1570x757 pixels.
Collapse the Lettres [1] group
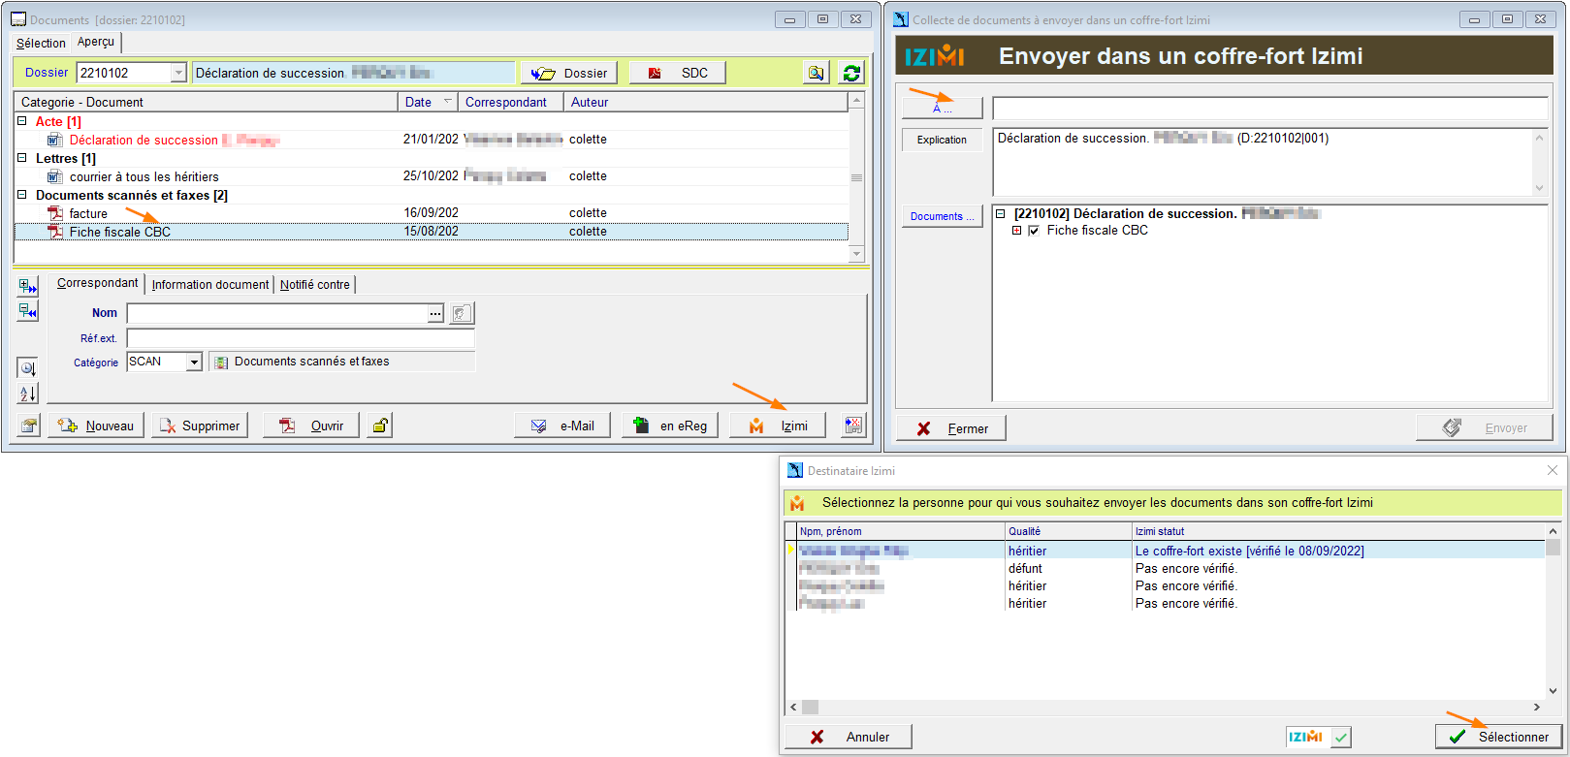22,158
